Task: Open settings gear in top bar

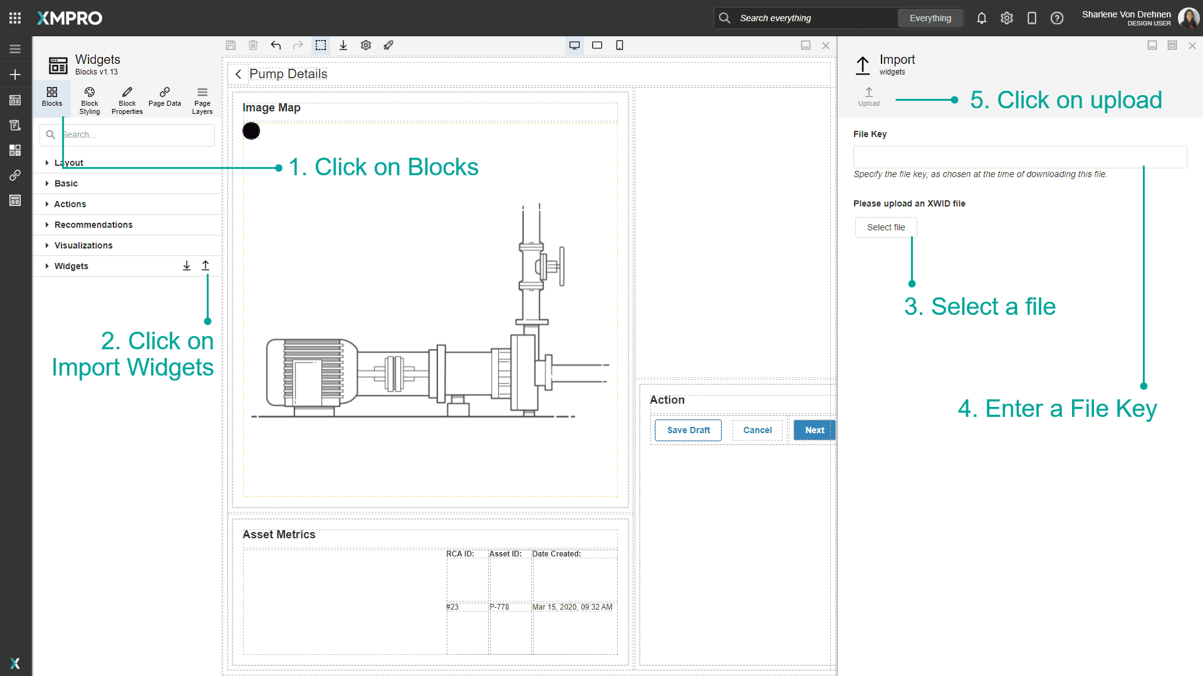Action: coord(1007,18)
